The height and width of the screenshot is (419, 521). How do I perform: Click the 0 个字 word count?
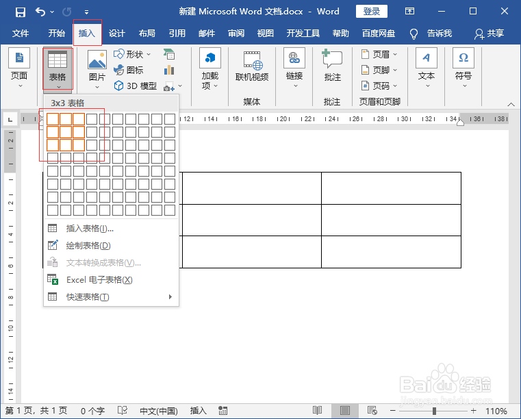(92, 411)
